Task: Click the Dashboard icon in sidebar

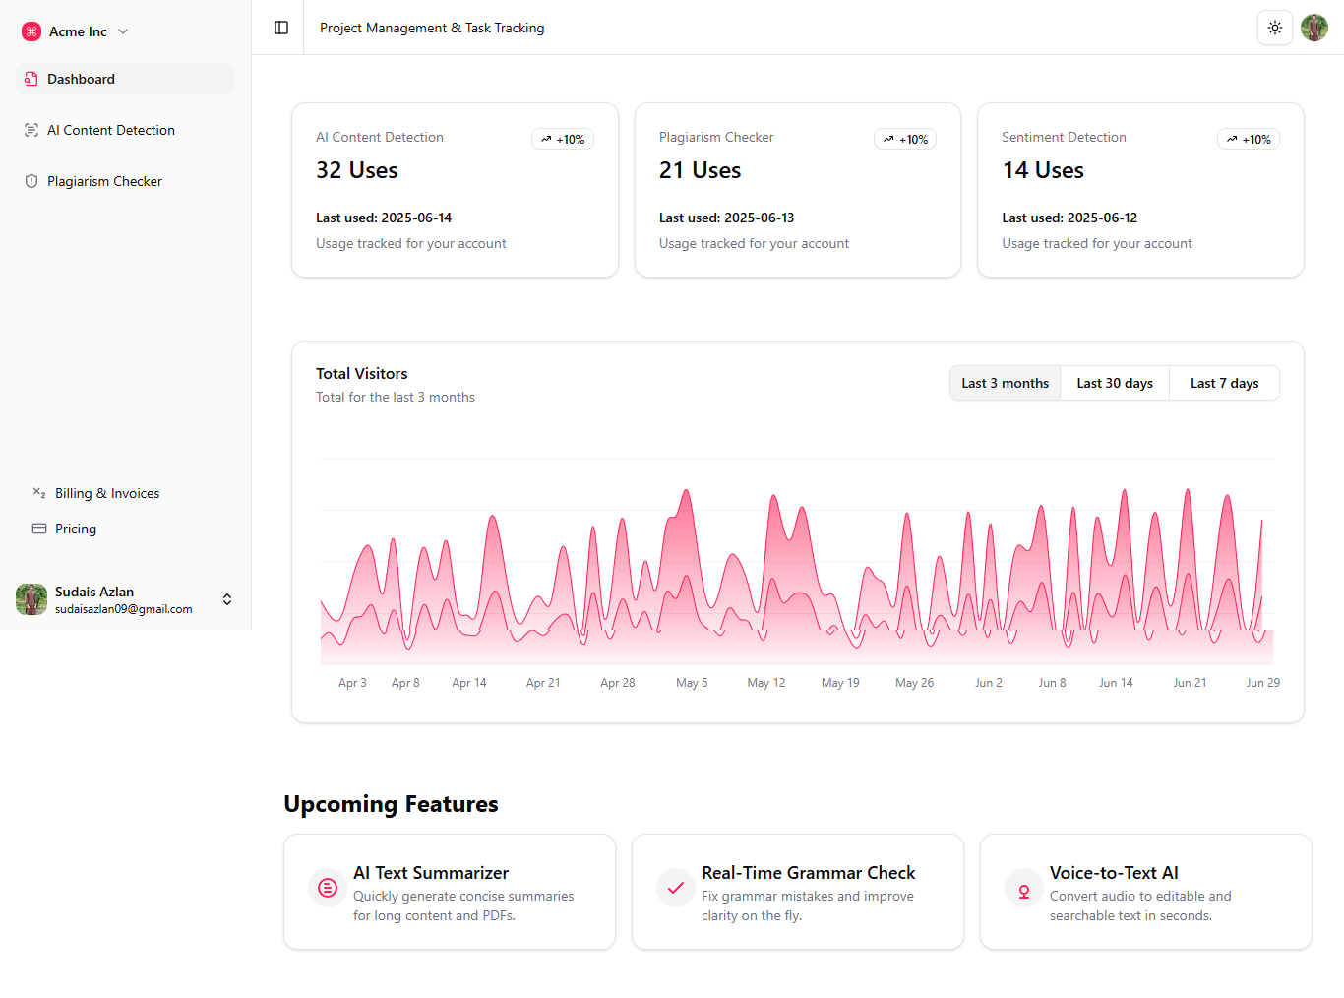Action: click(x=31, y=79)
